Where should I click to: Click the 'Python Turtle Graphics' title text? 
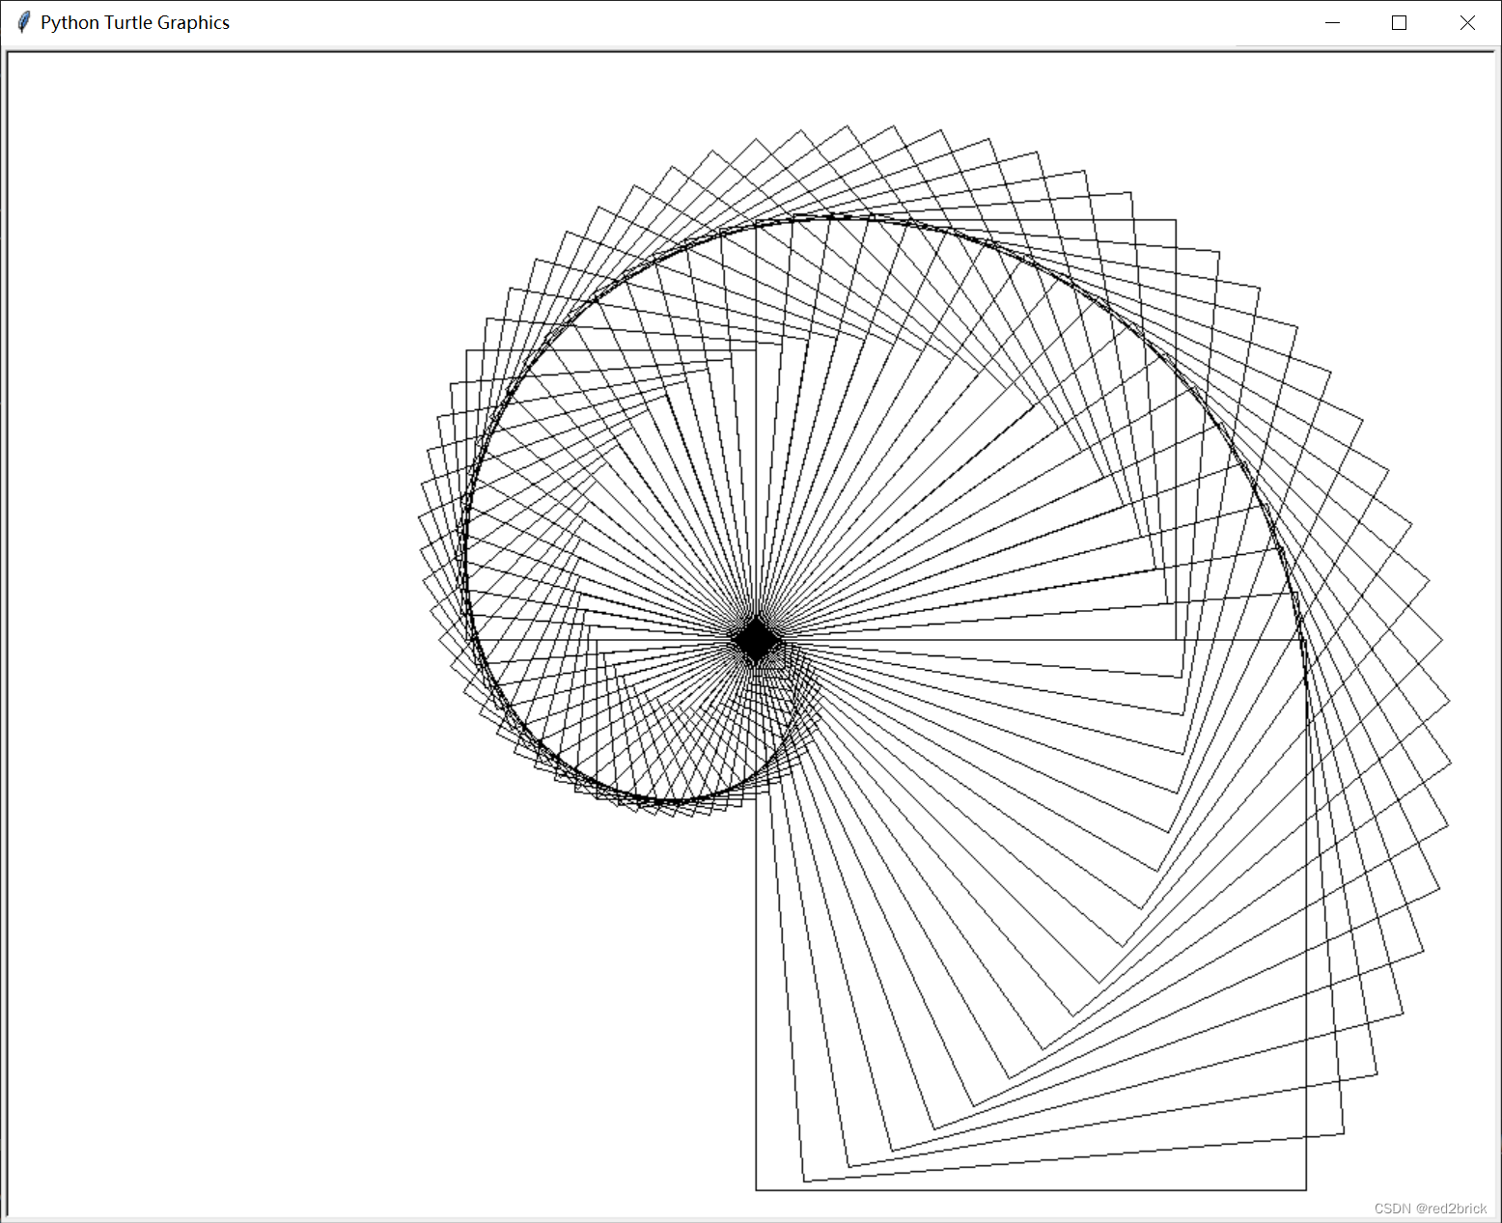[135, 23]
